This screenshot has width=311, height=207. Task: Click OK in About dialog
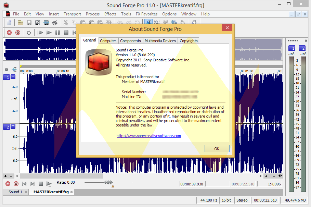(x=217, y=149)
